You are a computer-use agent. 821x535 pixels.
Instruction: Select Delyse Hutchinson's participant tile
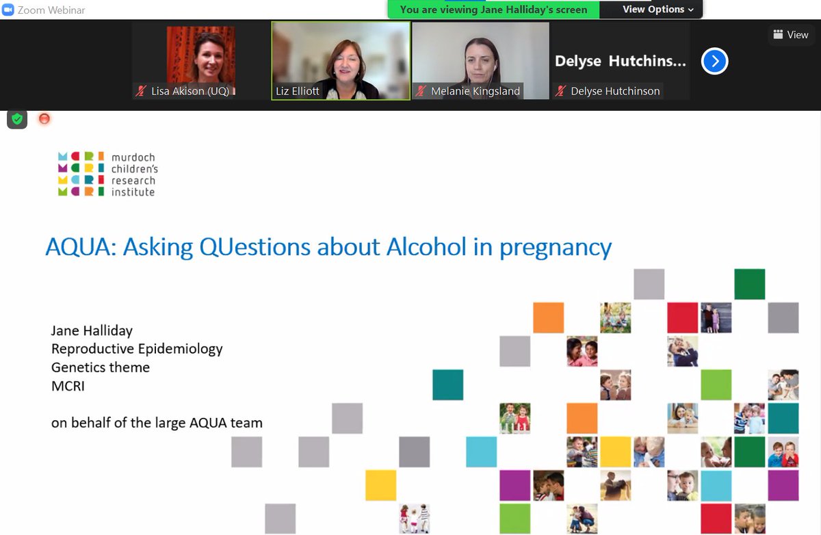pos(621,62)
